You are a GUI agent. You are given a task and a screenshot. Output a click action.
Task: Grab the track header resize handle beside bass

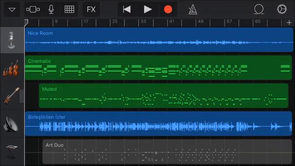(22, 96)
